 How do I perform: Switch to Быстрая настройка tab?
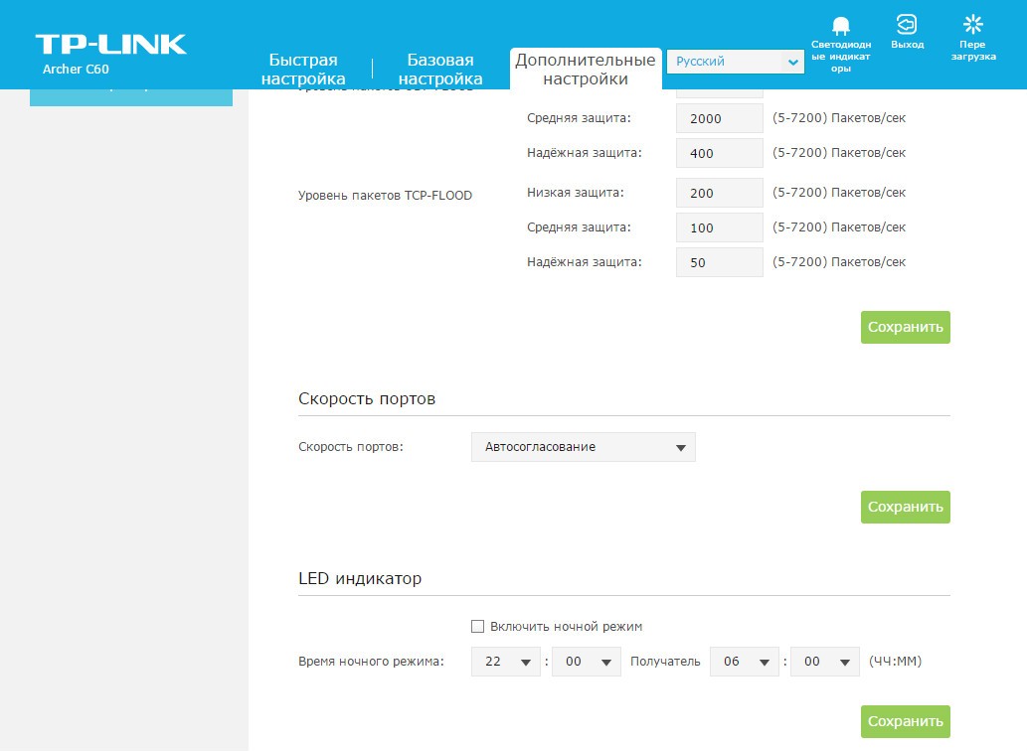[303, 70]
